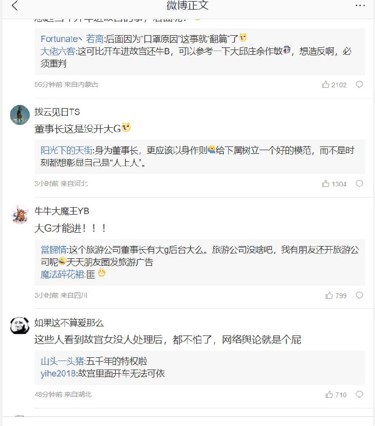Open the reply bubble beside the 2102 count
The width and height of the screenshot is (375, 426).
358,84
